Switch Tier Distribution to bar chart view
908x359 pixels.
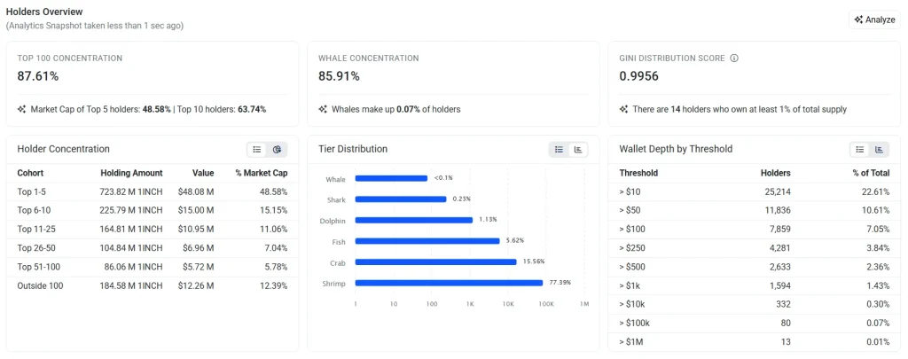tap(578, 150)
